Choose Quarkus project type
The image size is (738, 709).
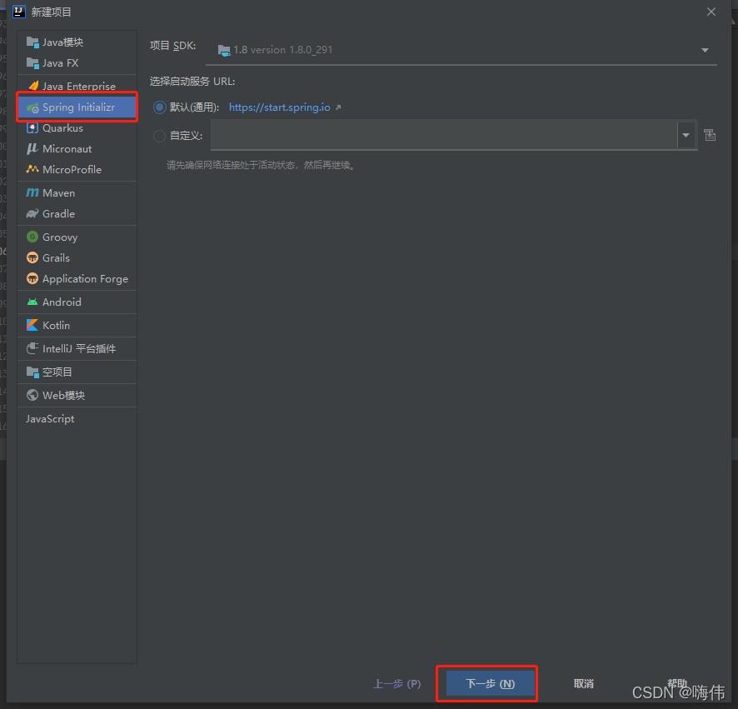pyautogui.click(x=77, y=128)
